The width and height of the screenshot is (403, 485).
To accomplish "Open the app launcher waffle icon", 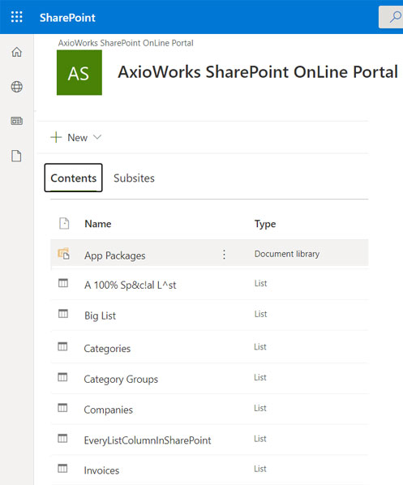I will [x=17, y=17].
